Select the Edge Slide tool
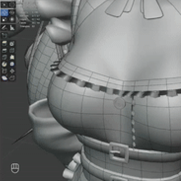This screenshot has width=181, height=181. tap(4, 71)
